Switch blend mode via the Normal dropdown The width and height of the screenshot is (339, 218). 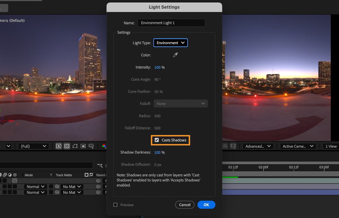tap(35, 186)
